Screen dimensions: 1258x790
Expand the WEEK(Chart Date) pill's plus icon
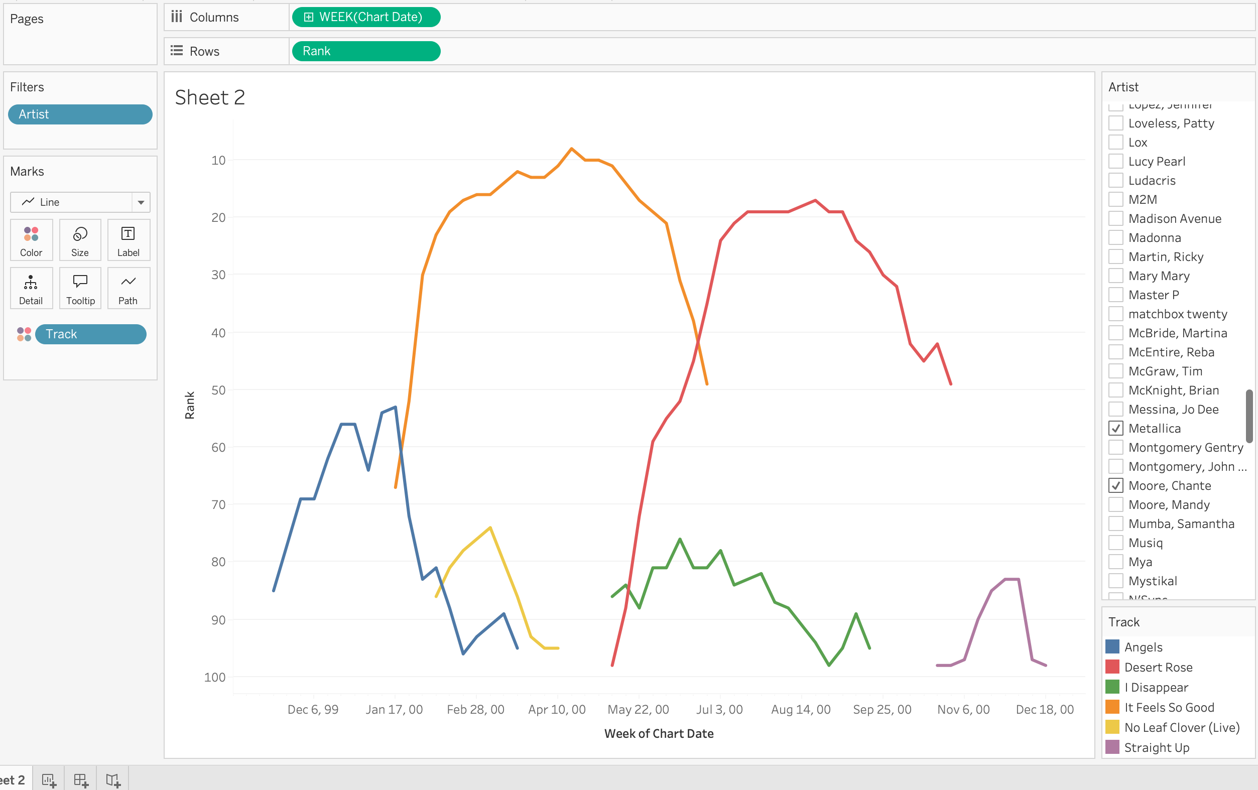coord(309,17)
